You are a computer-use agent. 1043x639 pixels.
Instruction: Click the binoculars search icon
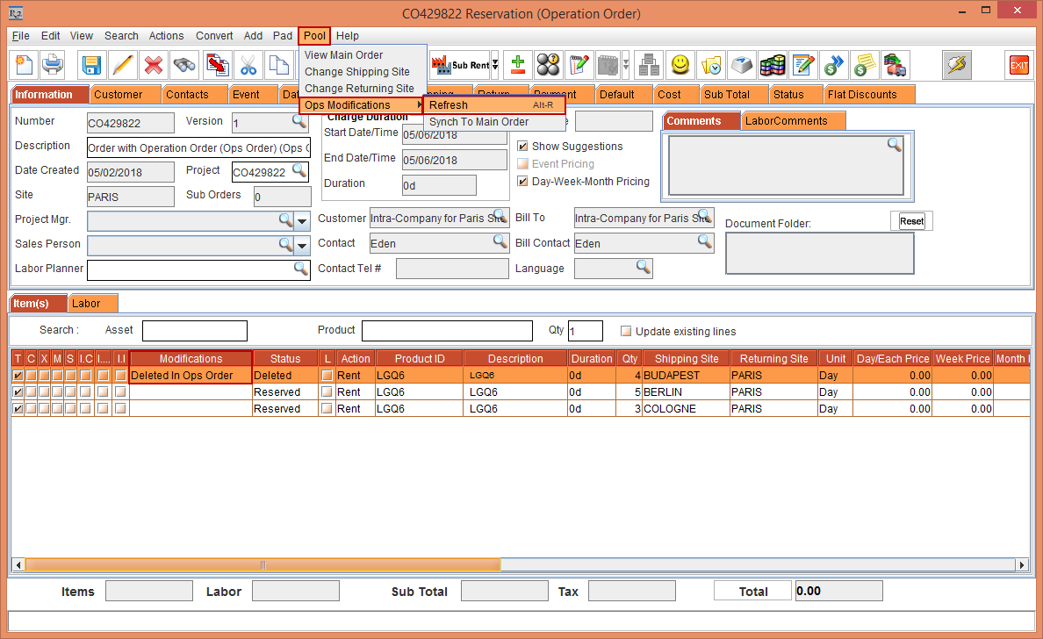pos(184,65)
